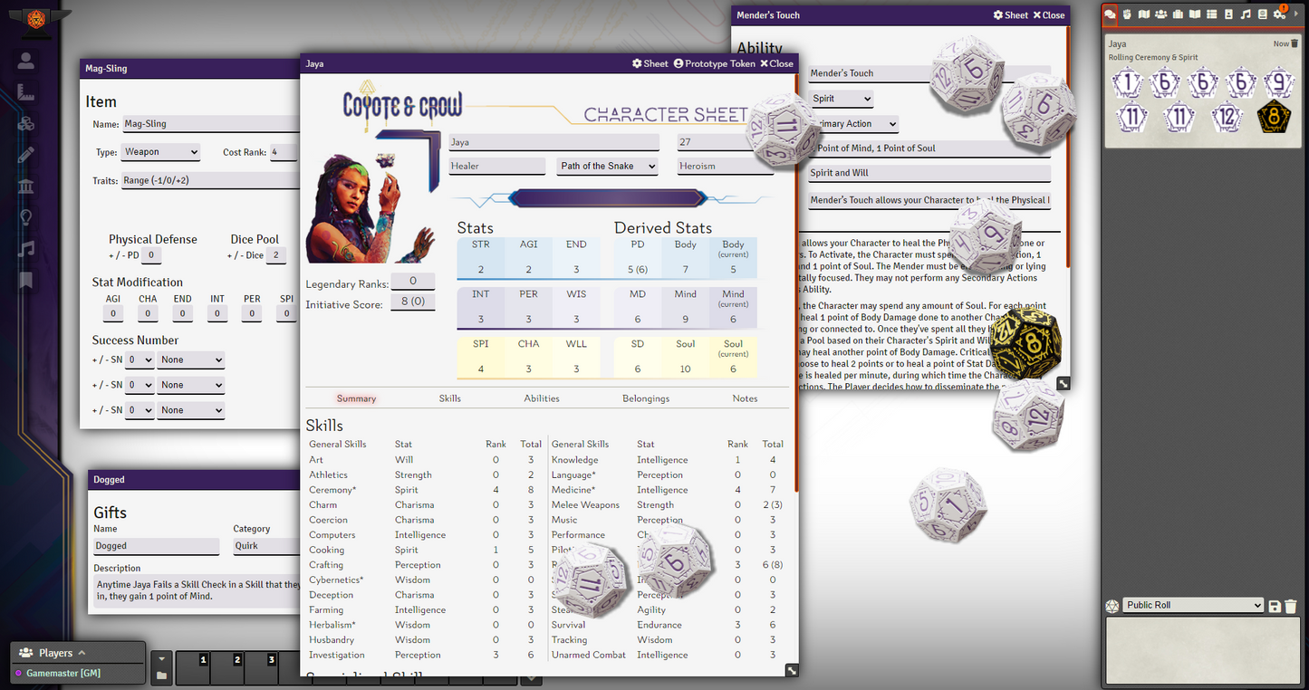Click Sheet button in Mender's Touch header
Viewport: 1309px width, 690px height.
(1011, 14)
